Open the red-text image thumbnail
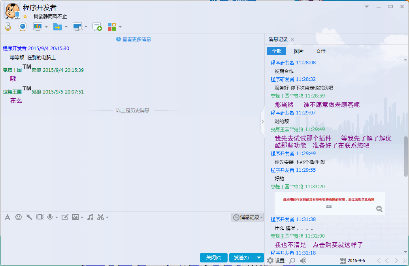The width and height of the screenshot is (409, 266). point(330,203)
